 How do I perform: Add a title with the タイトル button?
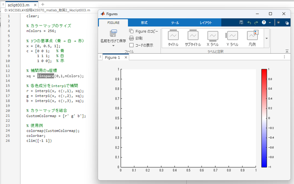[173, 38]
